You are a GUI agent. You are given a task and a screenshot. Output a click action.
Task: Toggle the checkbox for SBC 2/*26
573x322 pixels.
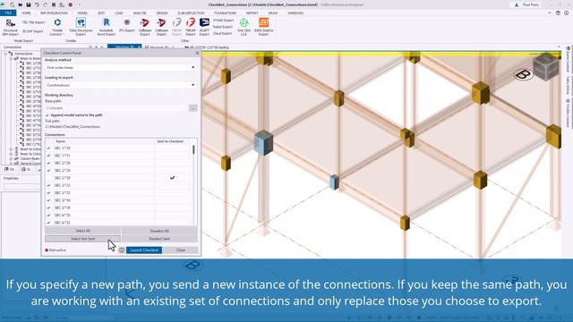pos(48,163)
